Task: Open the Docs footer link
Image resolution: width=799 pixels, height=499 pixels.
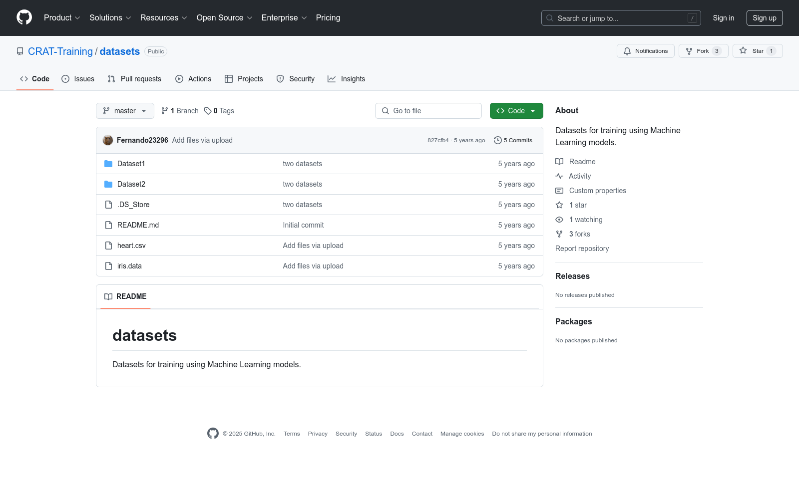Action: coord(397,434)
